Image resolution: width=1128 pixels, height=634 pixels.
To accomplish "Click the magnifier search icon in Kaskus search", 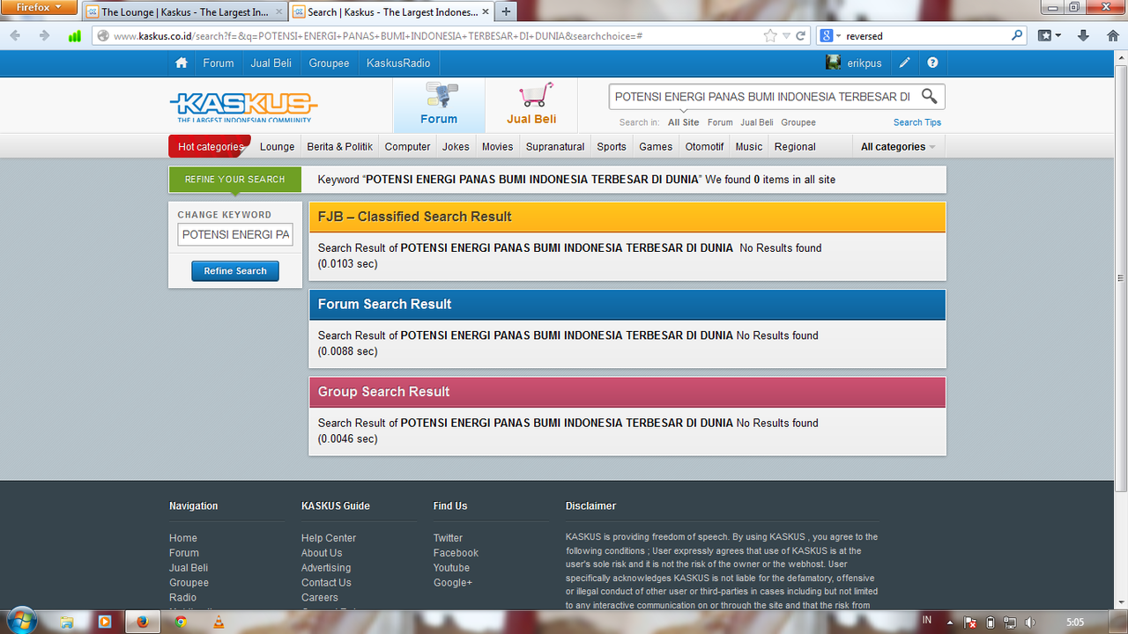I will pyautogui.click(x=929, y=96).
